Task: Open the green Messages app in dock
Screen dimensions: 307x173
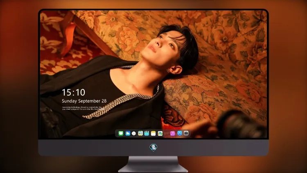Action: point(121,133)
